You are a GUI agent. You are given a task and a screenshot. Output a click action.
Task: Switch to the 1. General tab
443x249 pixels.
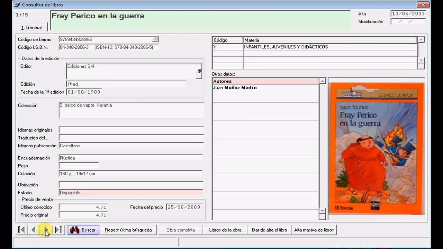click(x=31, y=27)
